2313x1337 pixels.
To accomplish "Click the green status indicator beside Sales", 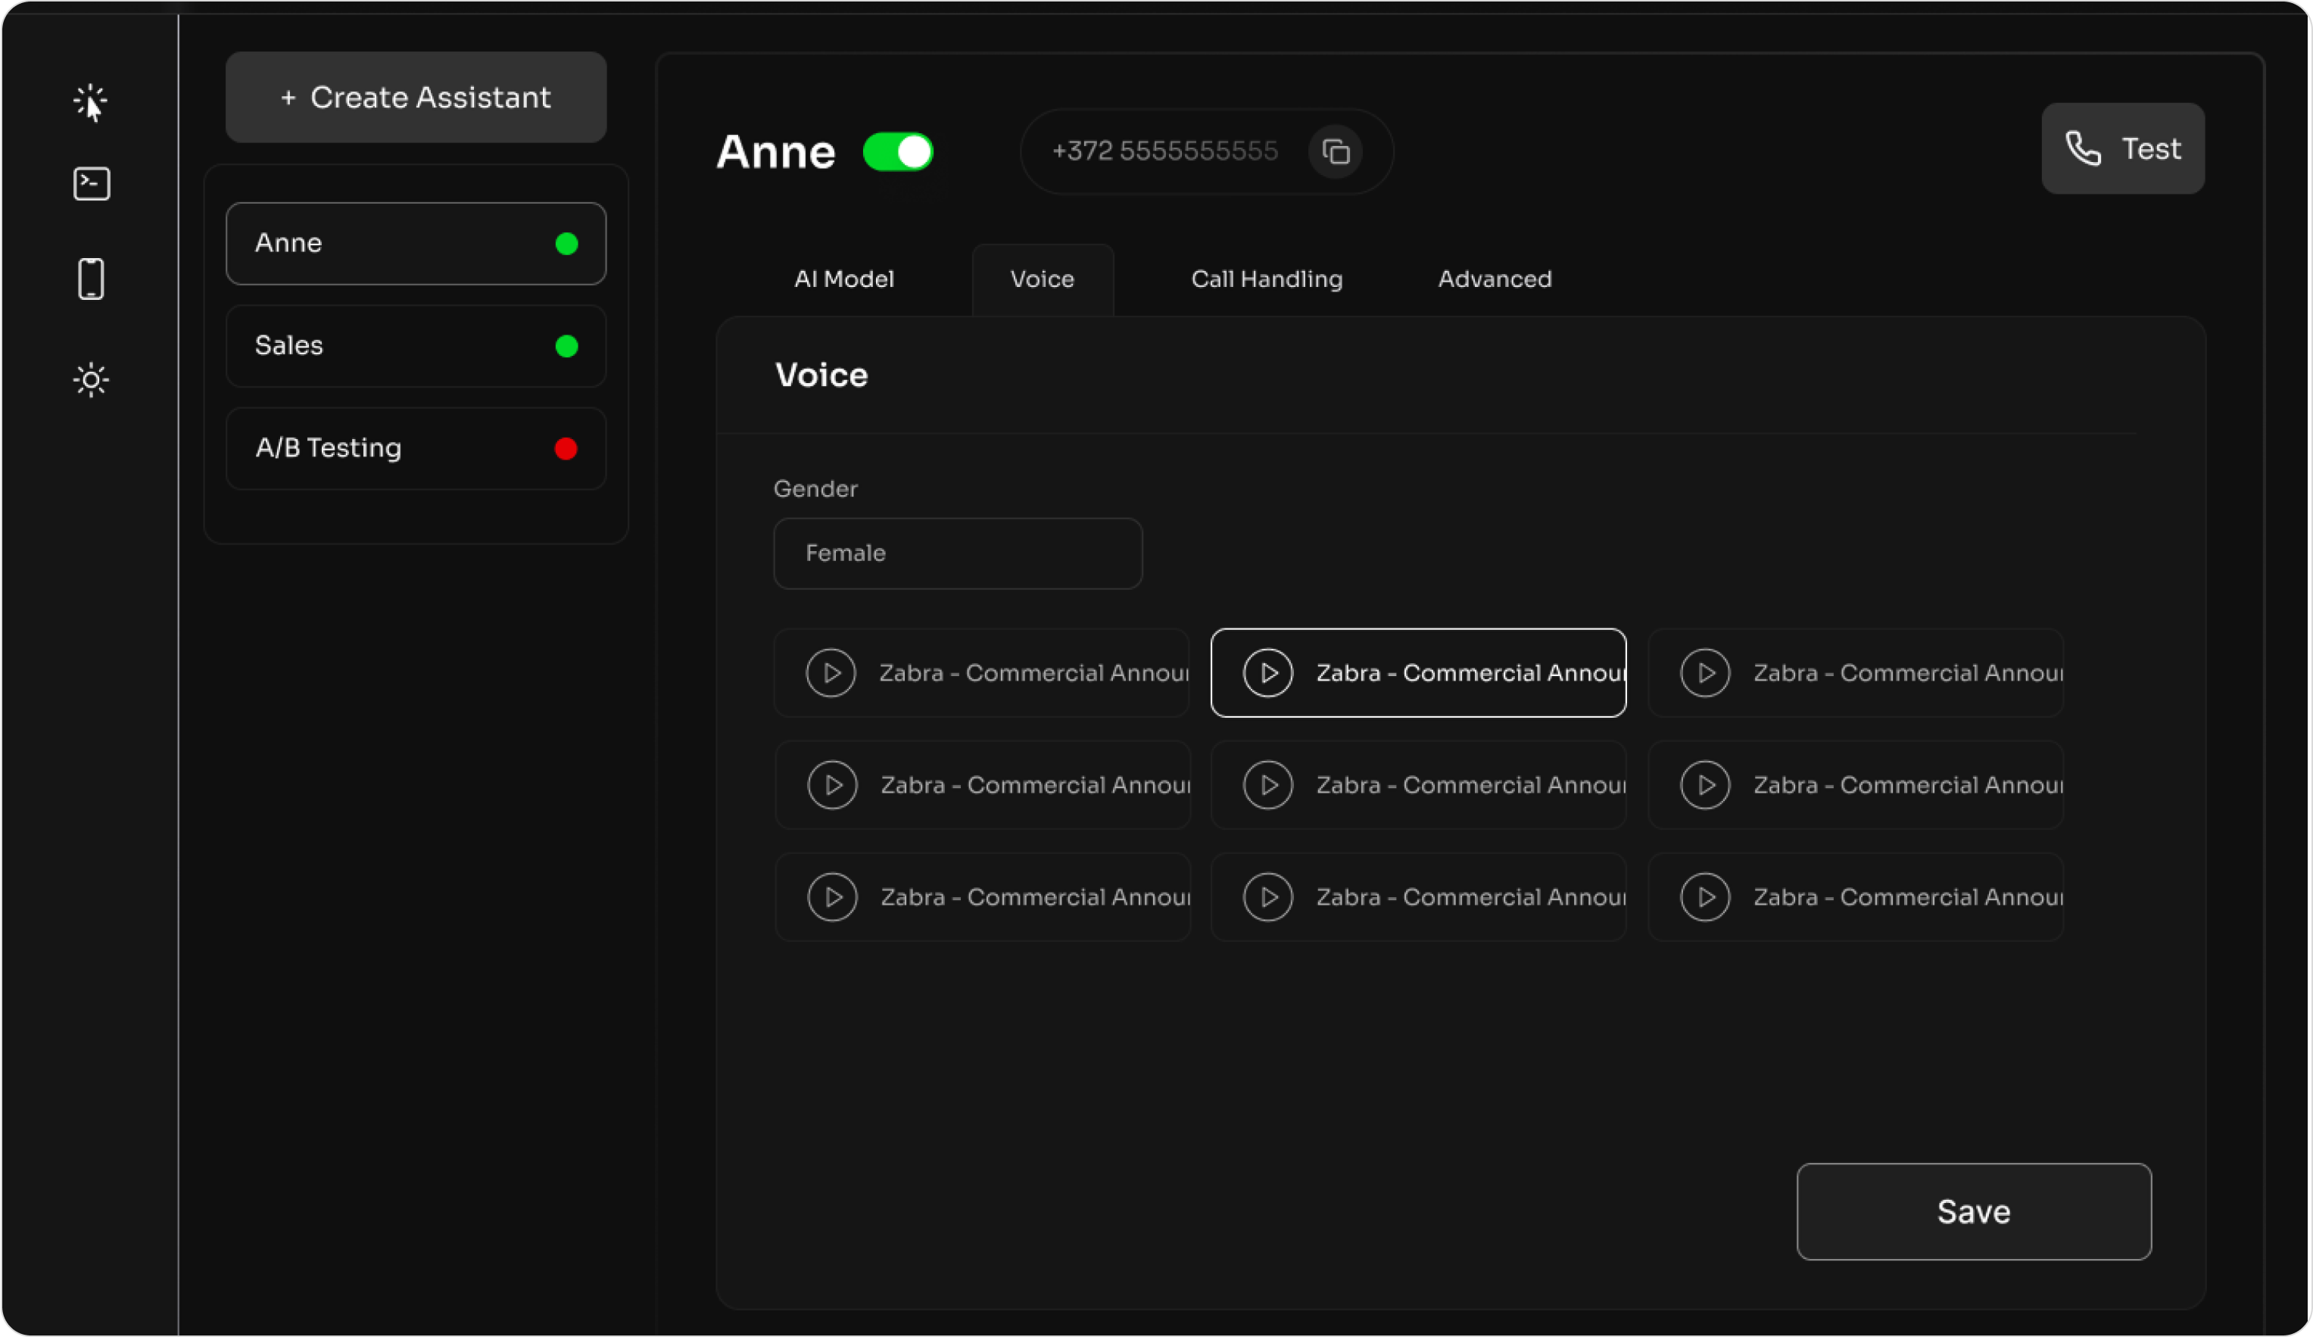I will click(566, 346).
